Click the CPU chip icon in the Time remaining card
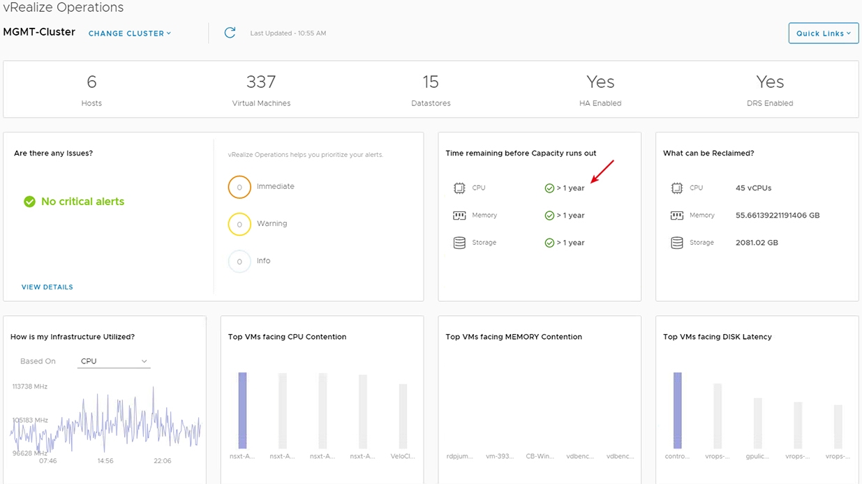This screenshot has width=862, height=484. coord(459,188)
